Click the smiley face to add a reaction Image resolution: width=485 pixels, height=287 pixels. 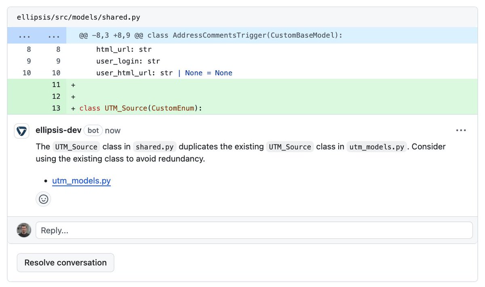click(x=43, y=199)
